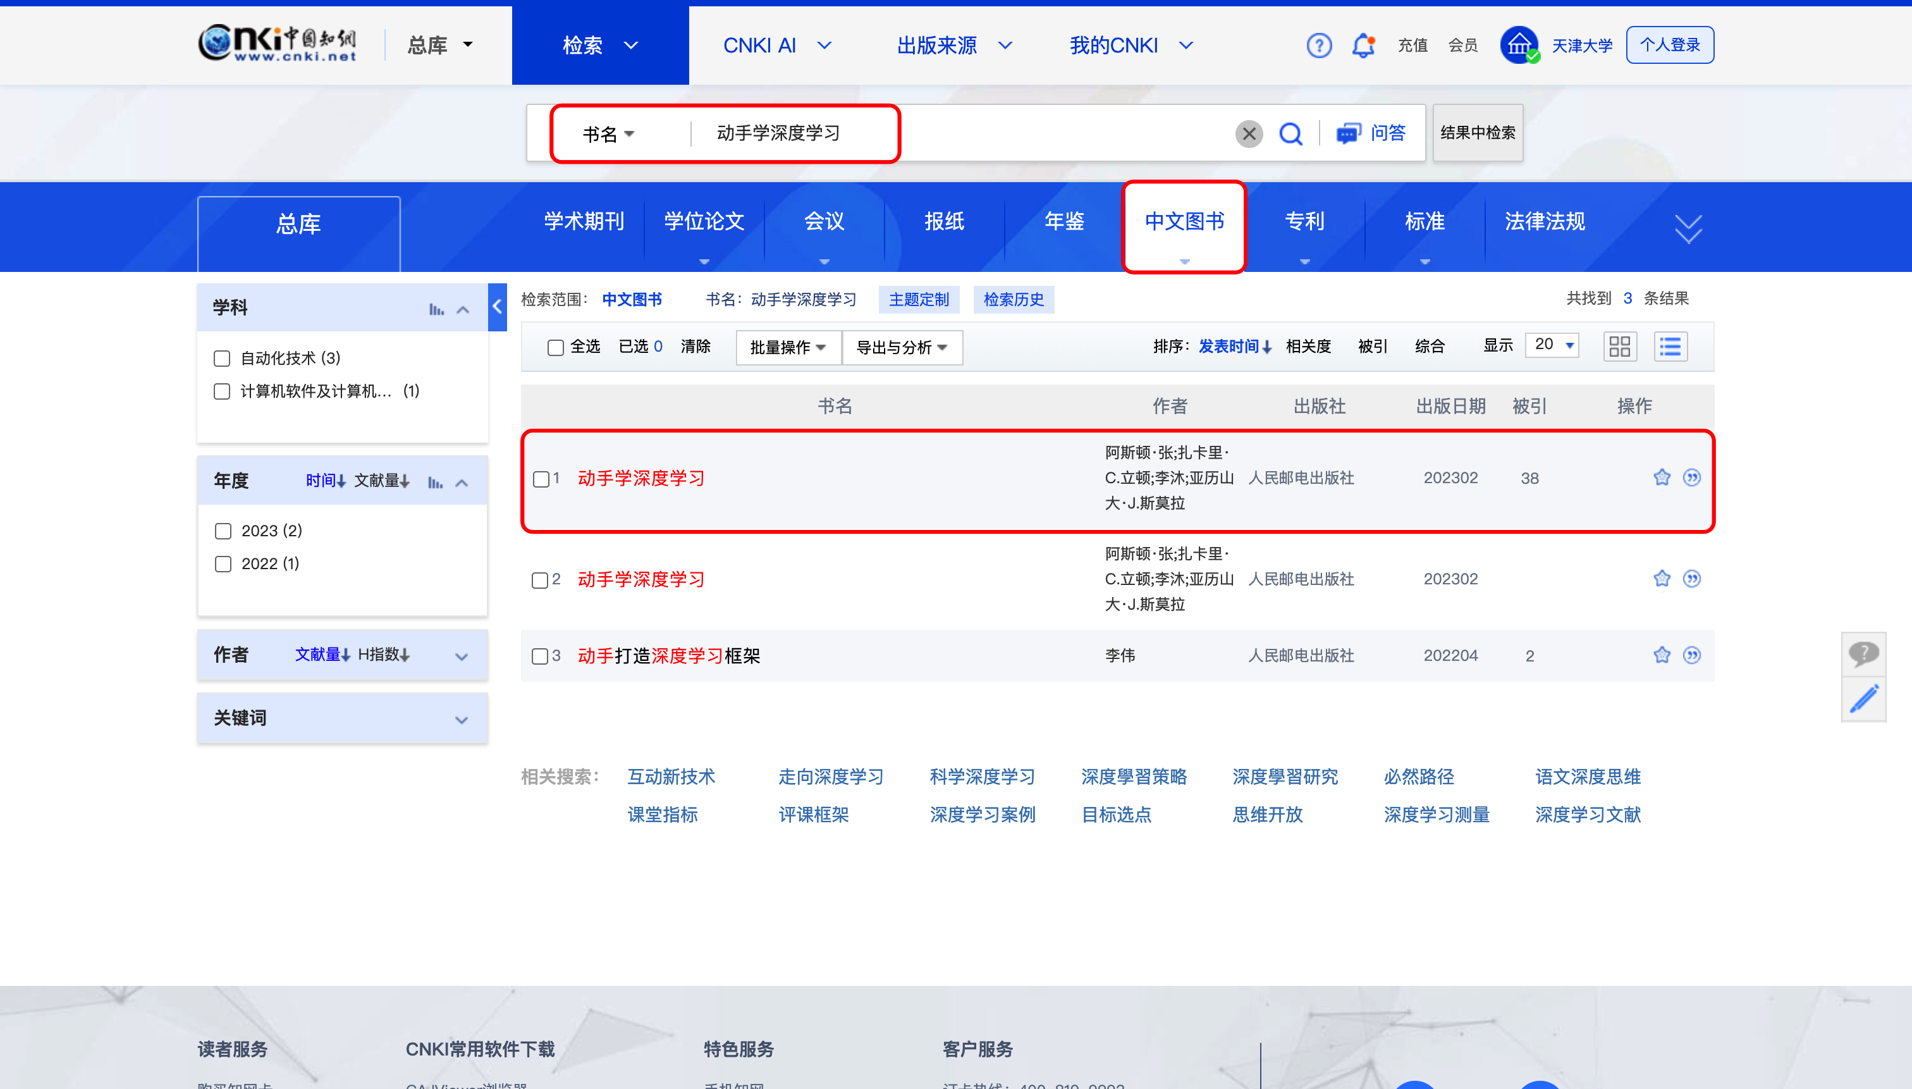Viewport: 1912px width, 1089px height.
Task: Click the 结果中检索 button
Action: point(1477,133)
